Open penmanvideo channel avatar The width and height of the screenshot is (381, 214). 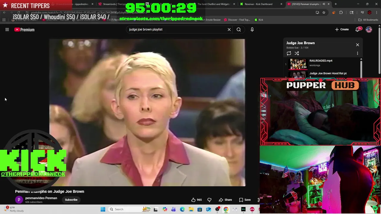click(x=19, y=200)
